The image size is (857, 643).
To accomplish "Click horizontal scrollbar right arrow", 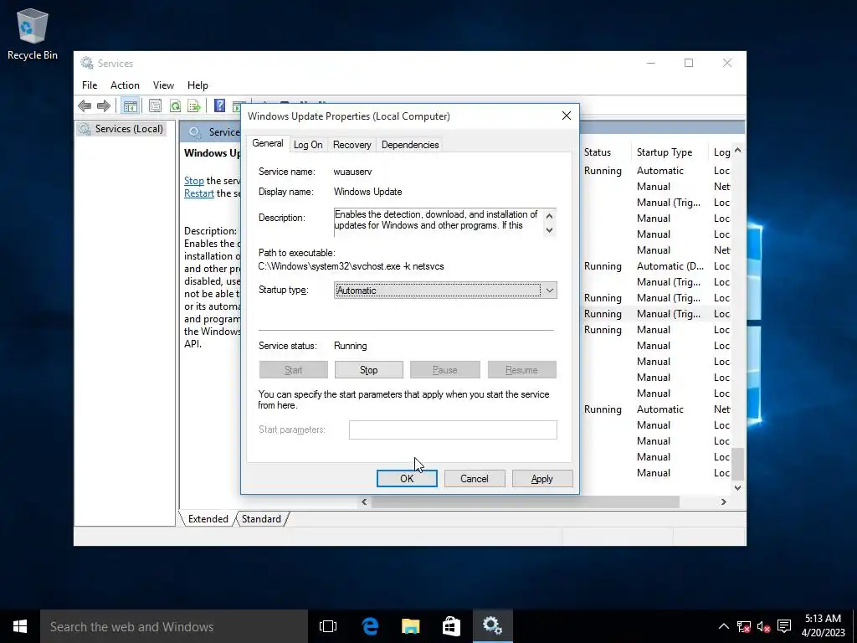I will (x=724, y=502).
